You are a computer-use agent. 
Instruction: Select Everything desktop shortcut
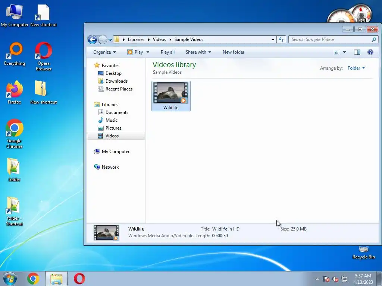(15, 54)
